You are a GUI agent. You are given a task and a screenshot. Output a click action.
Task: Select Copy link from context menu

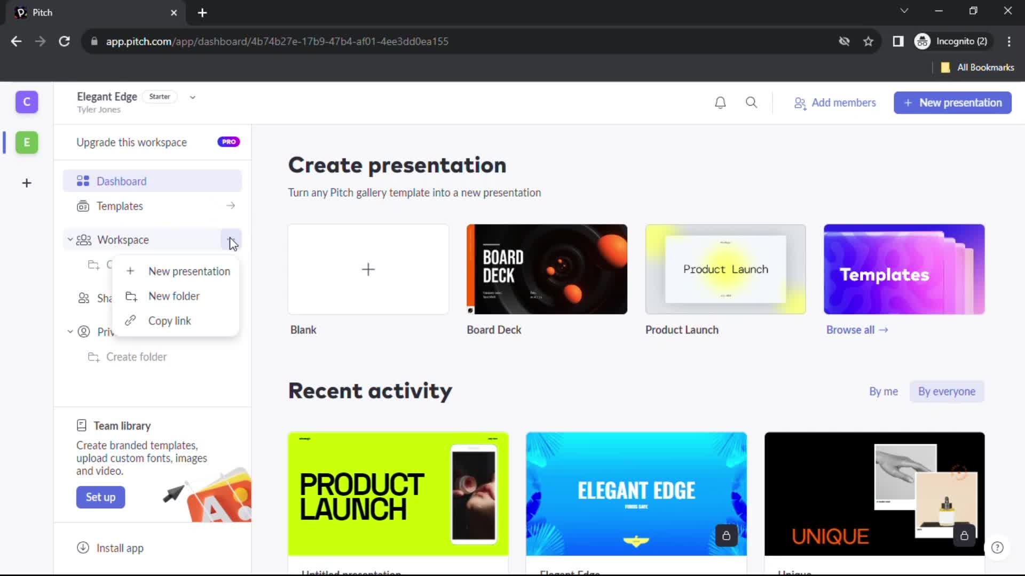click(x=169, y=321)
